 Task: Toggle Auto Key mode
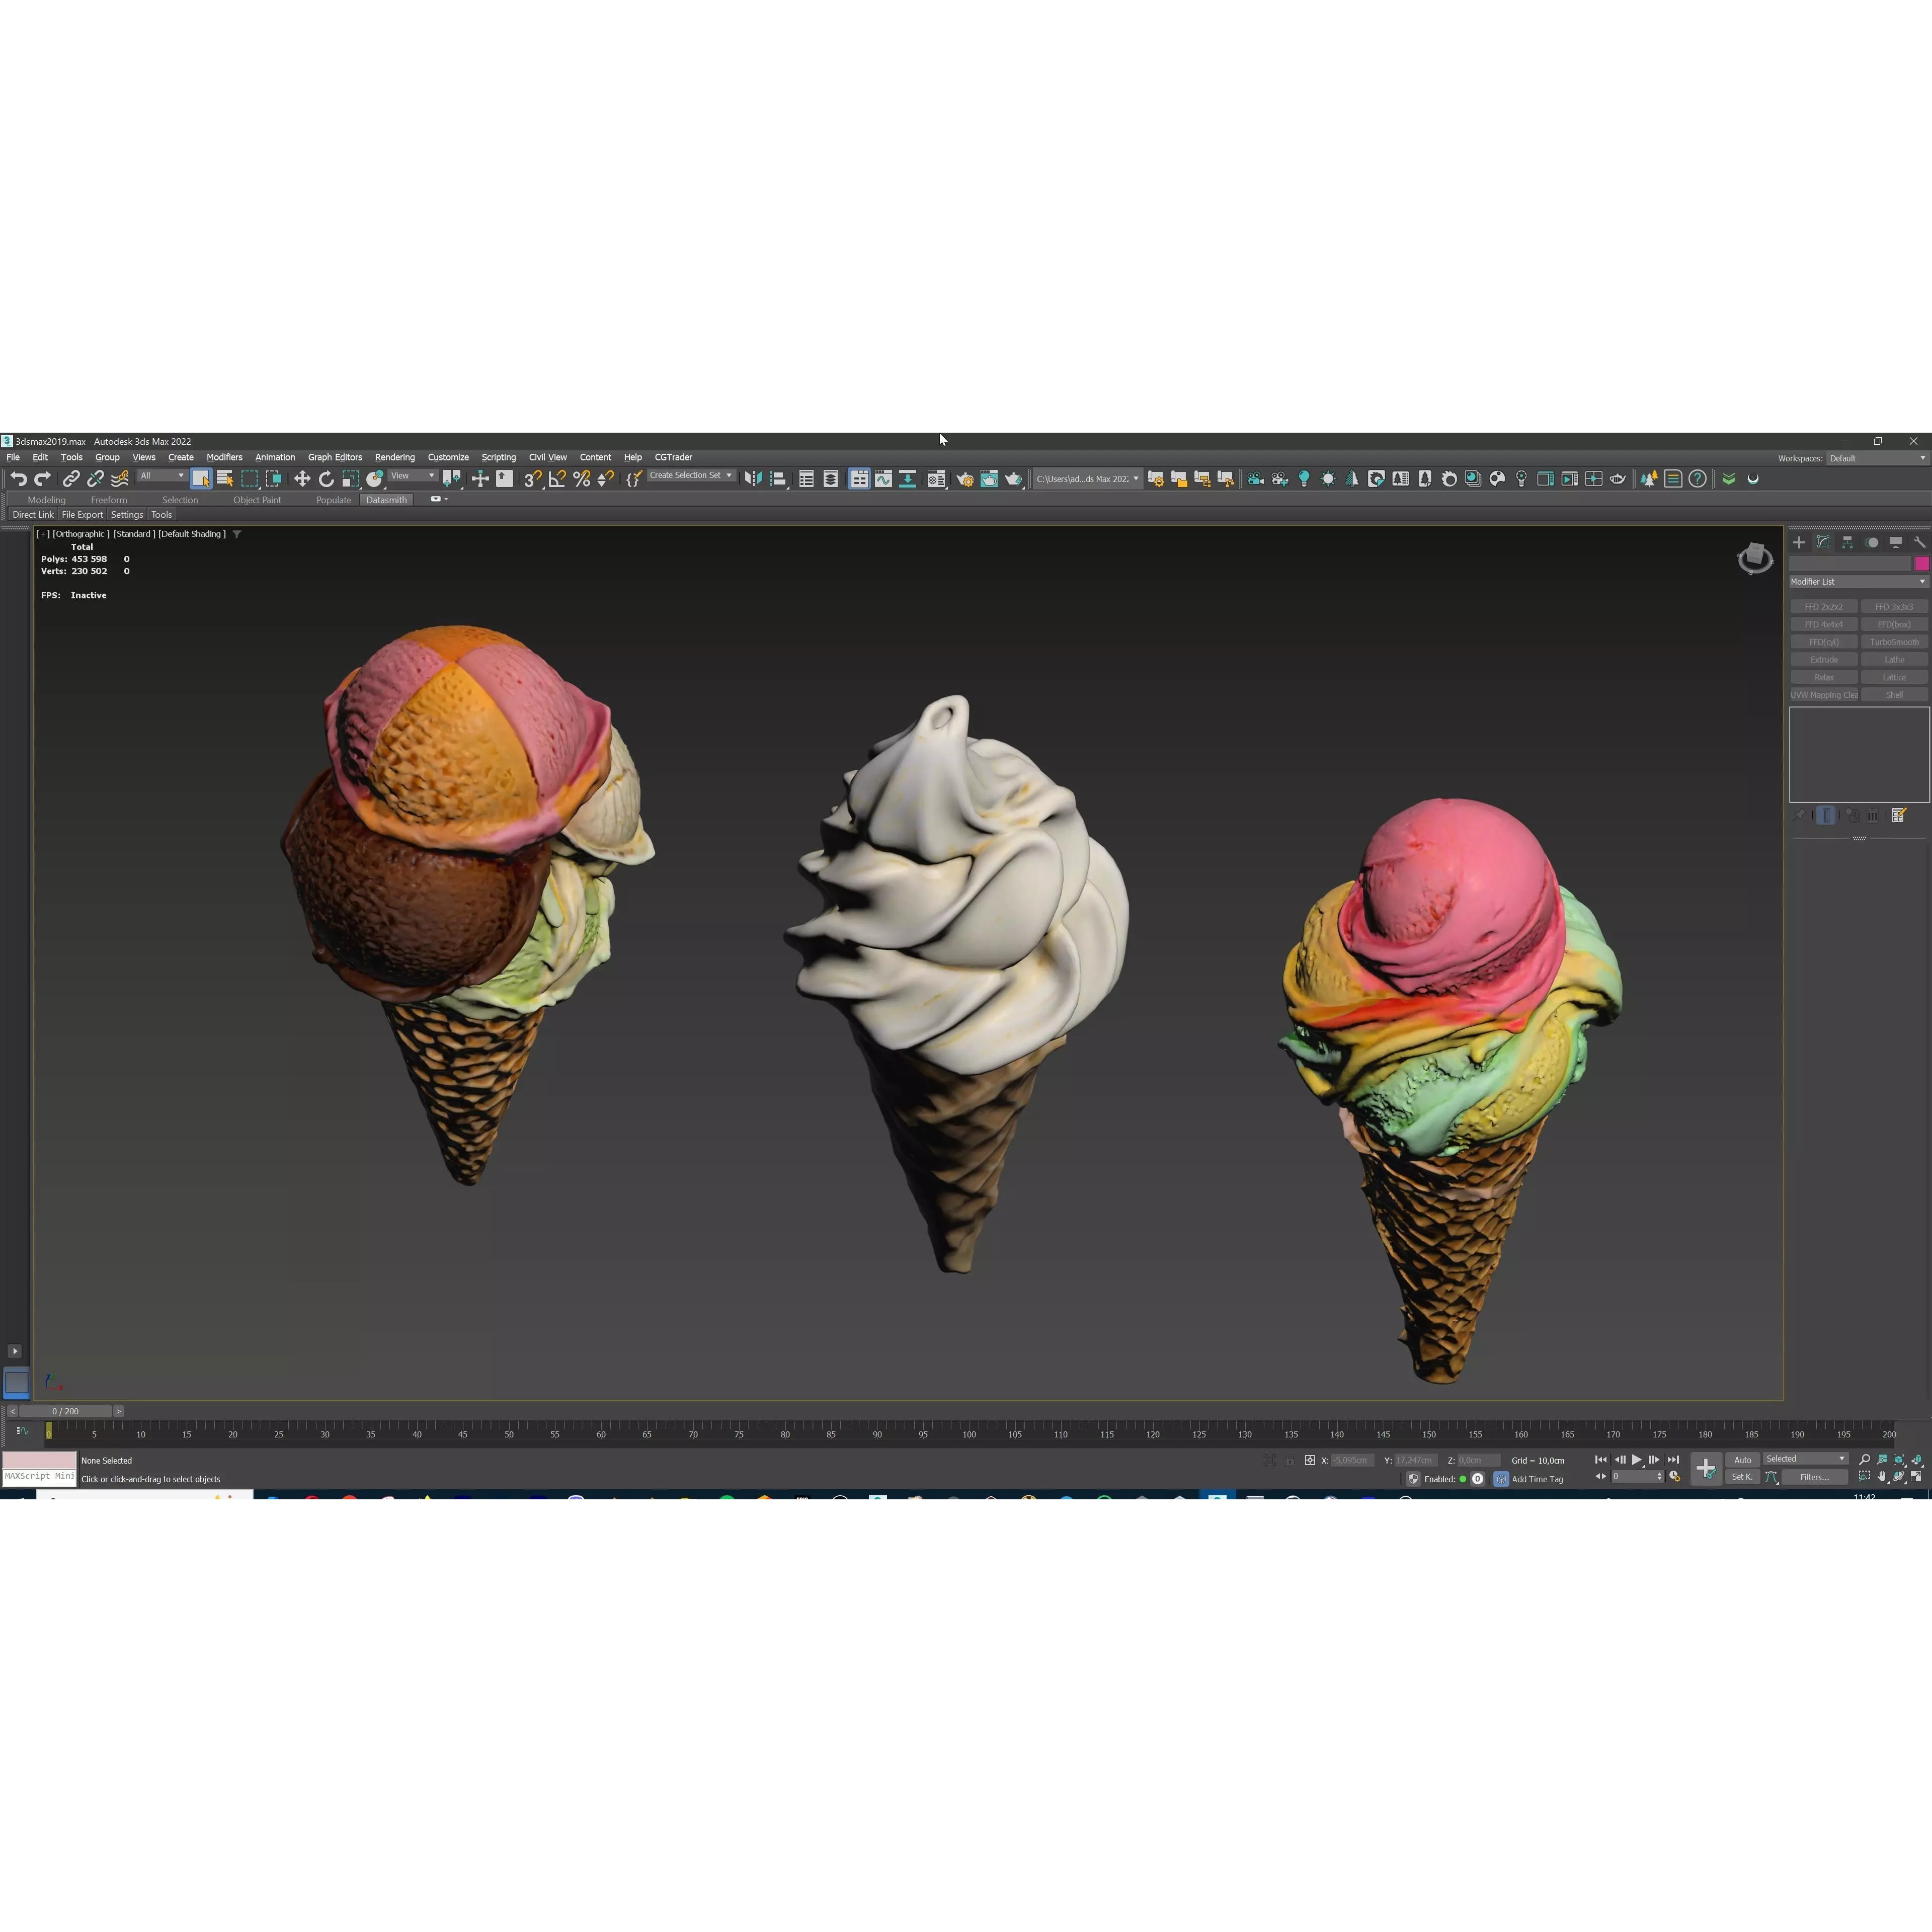point(1742,1460)
